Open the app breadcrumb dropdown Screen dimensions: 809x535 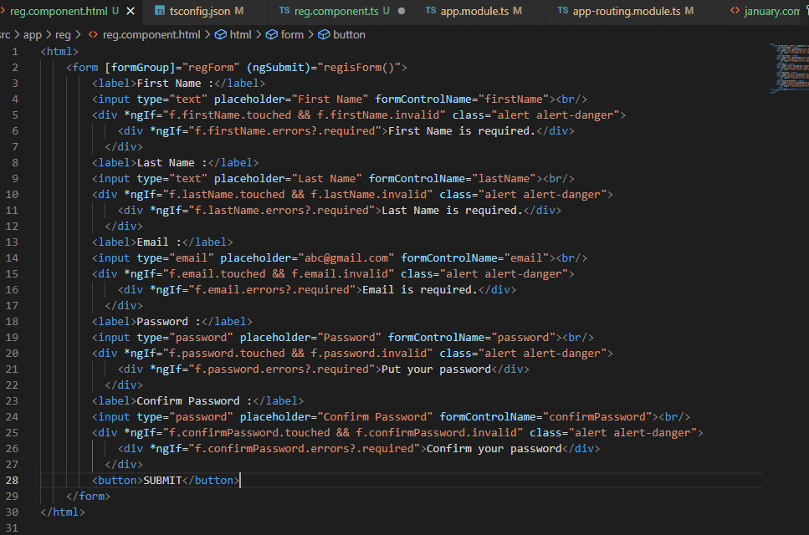(x=32, y=35)
